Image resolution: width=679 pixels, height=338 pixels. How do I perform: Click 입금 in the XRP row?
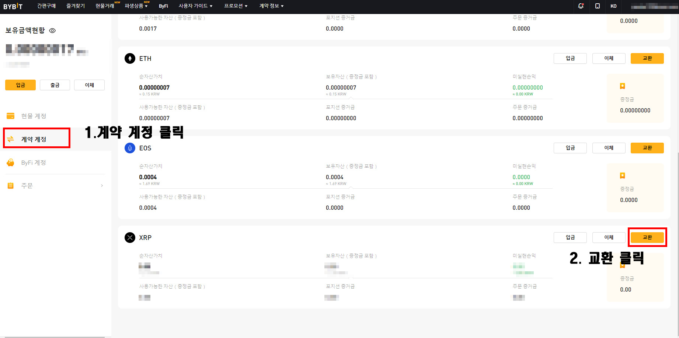[570, 237]
